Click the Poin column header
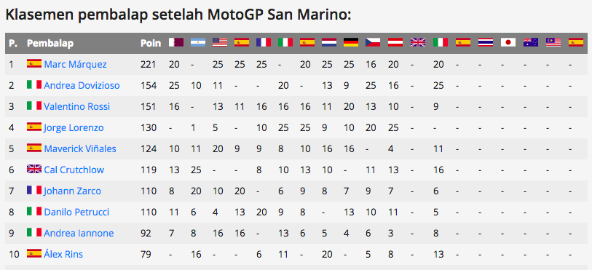 [151, 43]
